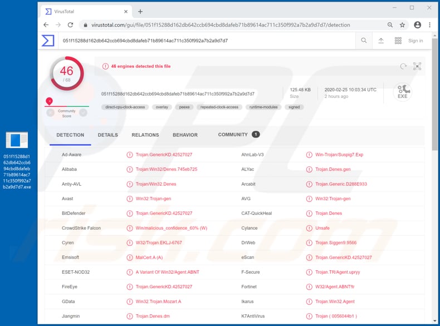Image resolution: width=440 pixels, height=326 pixels.
Task: Click 'Trojan.Generic.D288E933' Arcabit result
Action: [x=341, y=184]
